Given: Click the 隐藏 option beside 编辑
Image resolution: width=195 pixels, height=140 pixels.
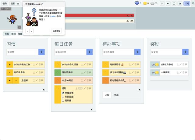Looking at the screenshot, I should (x=20, y=34).
